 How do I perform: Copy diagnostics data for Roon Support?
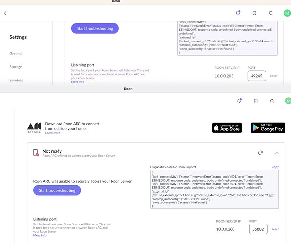coord(275,167)
